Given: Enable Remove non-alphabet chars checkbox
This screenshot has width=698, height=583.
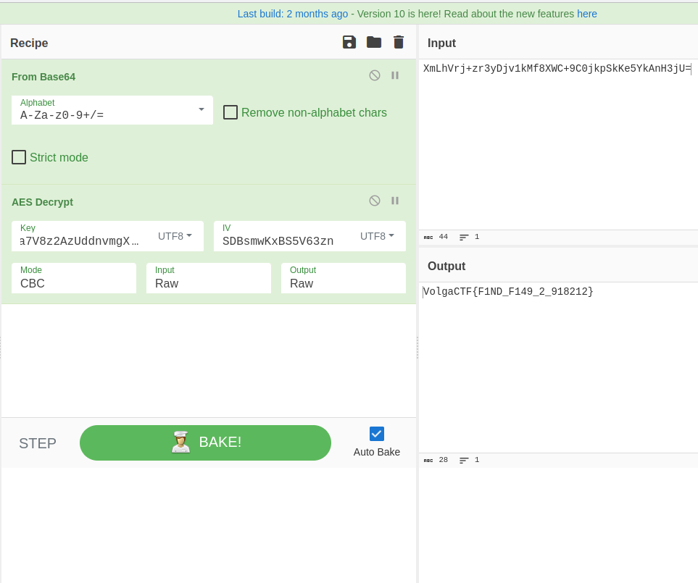Looking at the screenshot, I should (230, 112).
